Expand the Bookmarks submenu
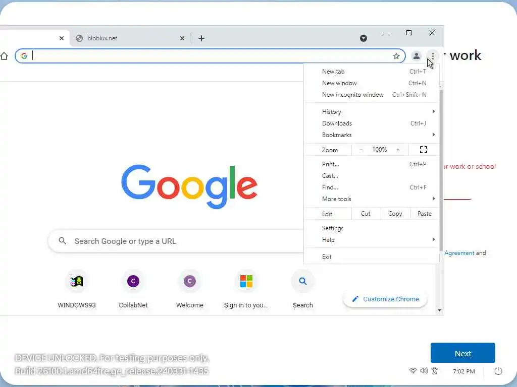This screenshot has height=387, width=517. coord(372,135)
